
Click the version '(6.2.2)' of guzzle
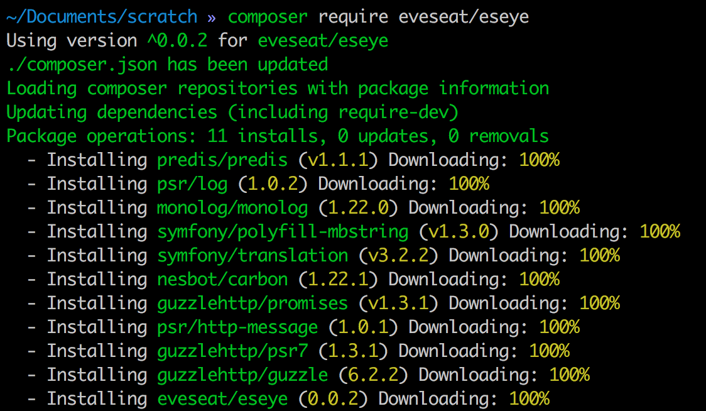tap(373, 375)
